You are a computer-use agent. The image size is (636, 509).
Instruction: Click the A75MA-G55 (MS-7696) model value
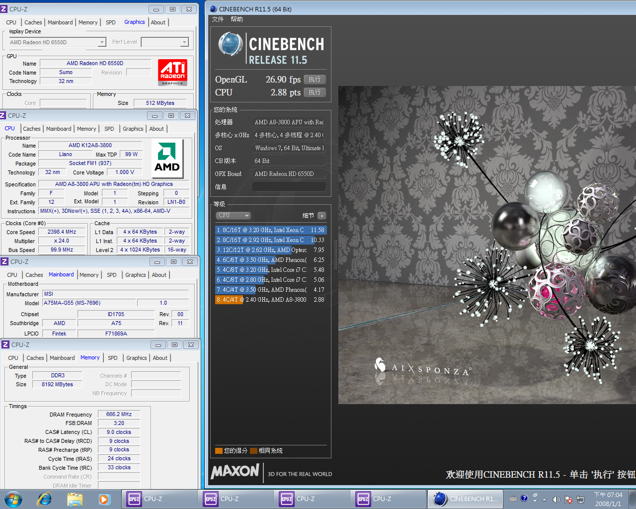89,303
